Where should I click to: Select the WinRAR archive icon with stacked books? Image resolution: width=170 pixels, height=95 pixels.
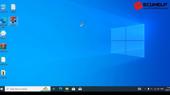pos(3,47)
